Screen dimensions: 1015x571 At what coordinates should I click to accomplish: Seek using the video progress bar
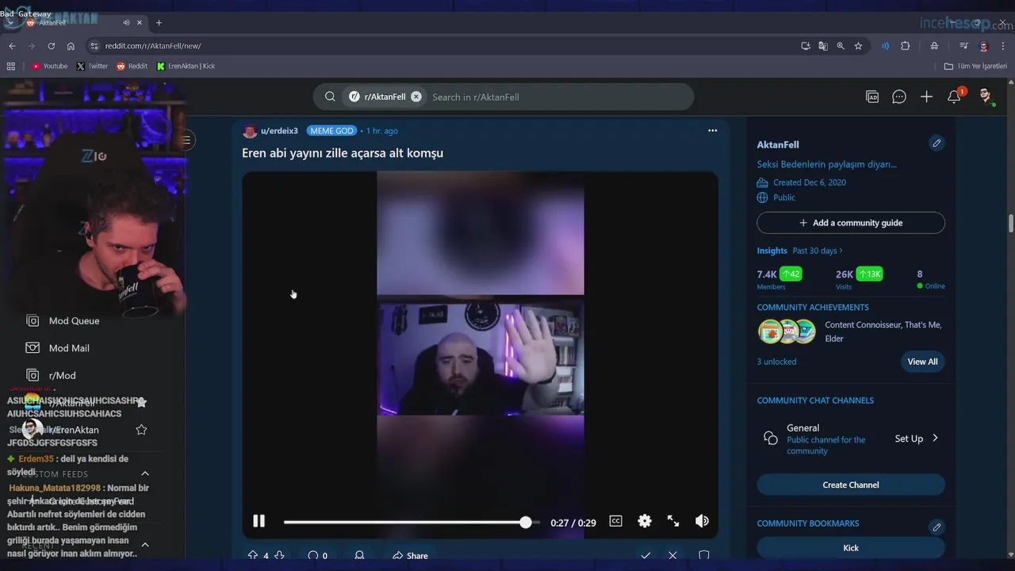412,522
